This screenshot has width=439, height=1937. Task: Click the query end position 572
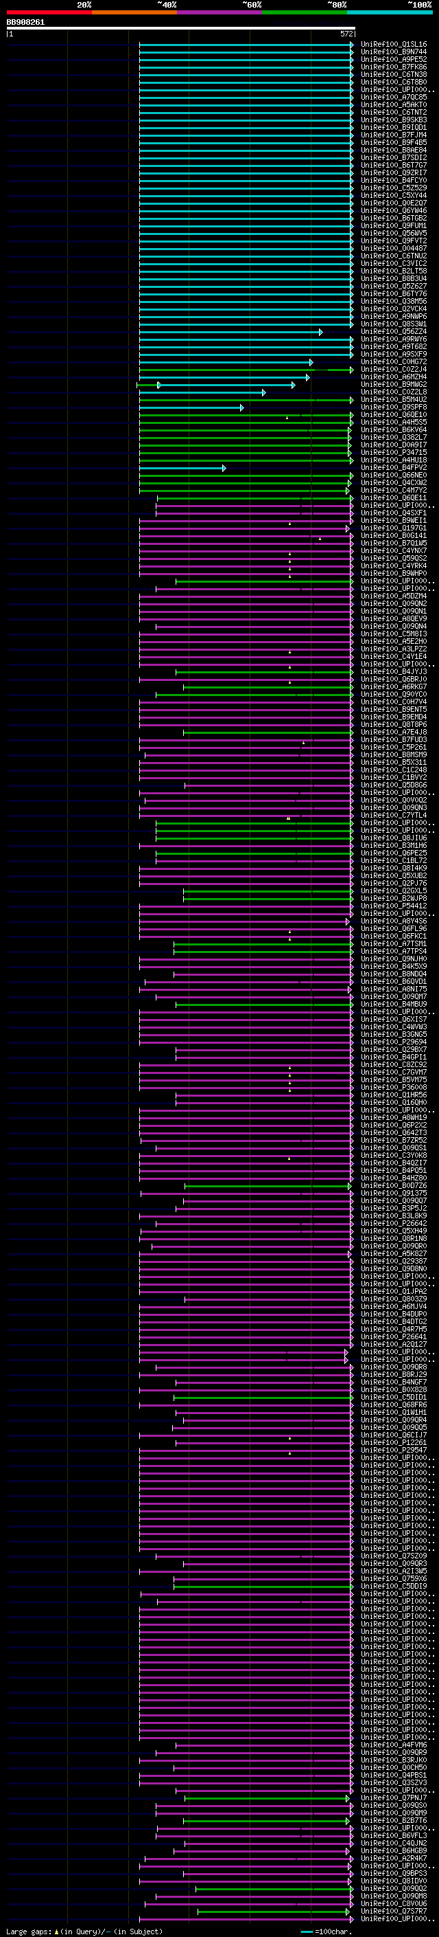click(346, 34)
